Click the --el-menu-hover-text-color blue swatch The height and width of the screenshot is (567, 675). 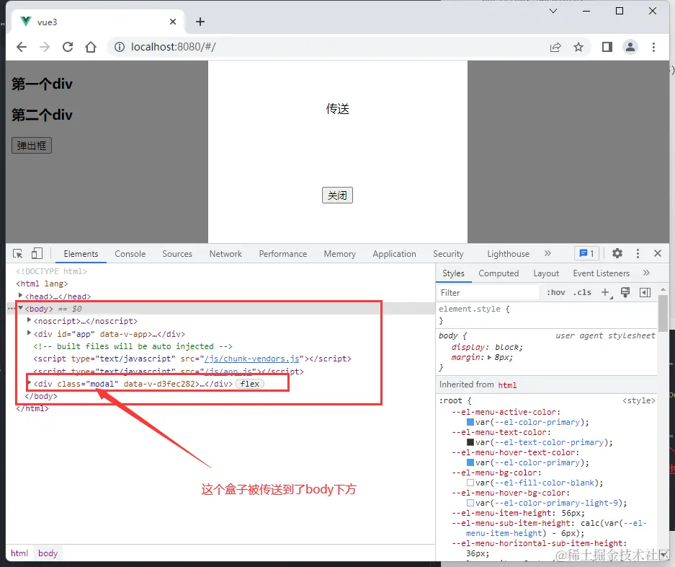[x=470, y=462]
